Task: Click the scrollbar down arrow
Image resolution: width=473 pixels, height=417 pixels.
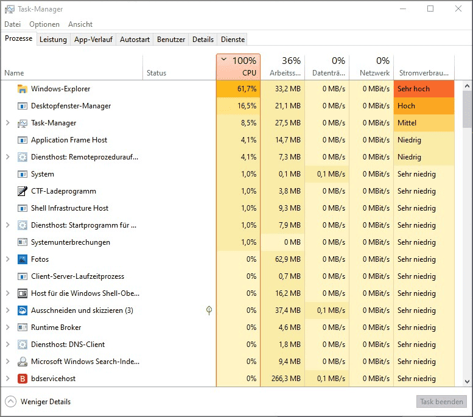Action: [467, 382]
